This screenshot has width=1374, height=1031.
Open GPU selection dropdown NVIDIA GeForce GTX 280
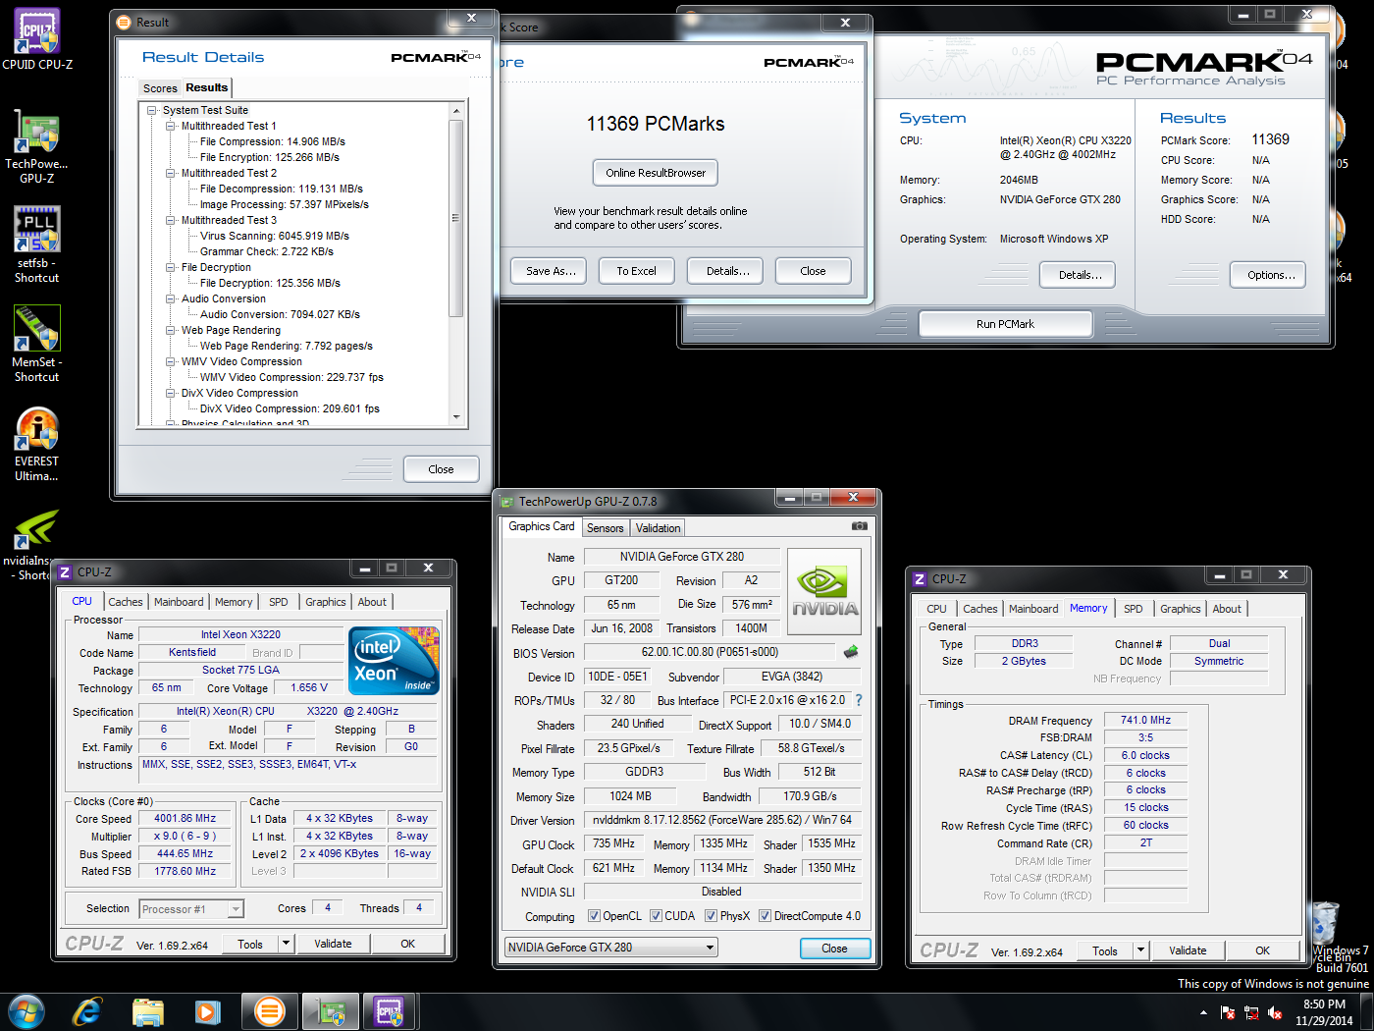tap(611, 948)
